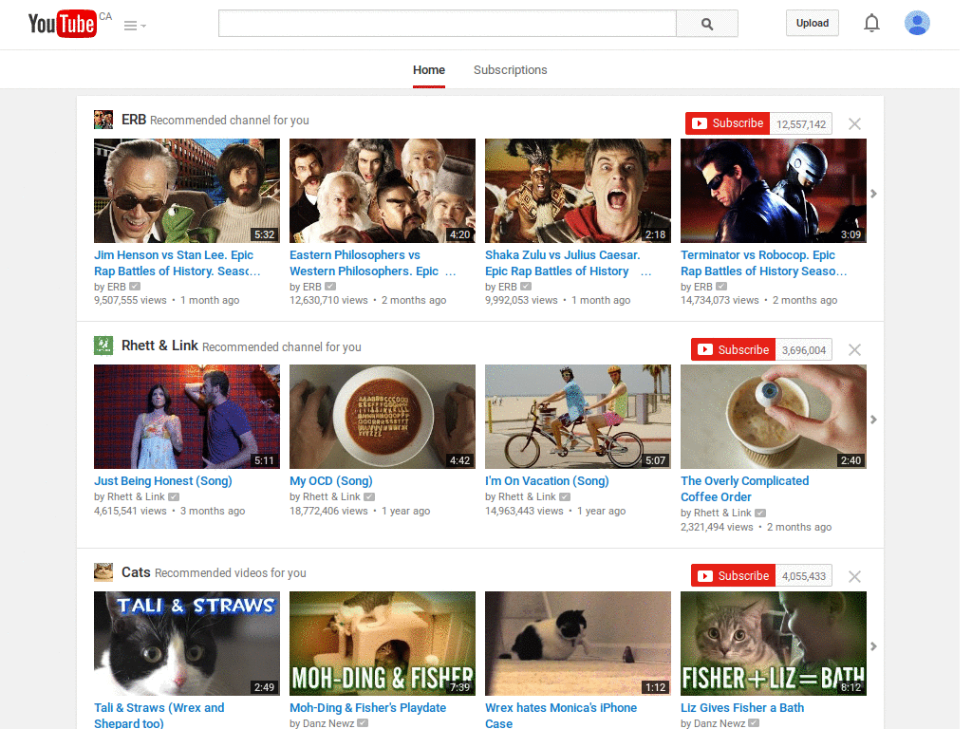Show more Rhett & Link videos arrow
972x729 pixels.
(873, 420)
